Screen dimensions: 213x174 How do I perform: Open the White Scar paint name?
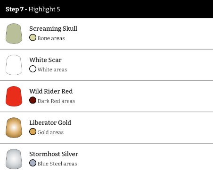point(45,60)
